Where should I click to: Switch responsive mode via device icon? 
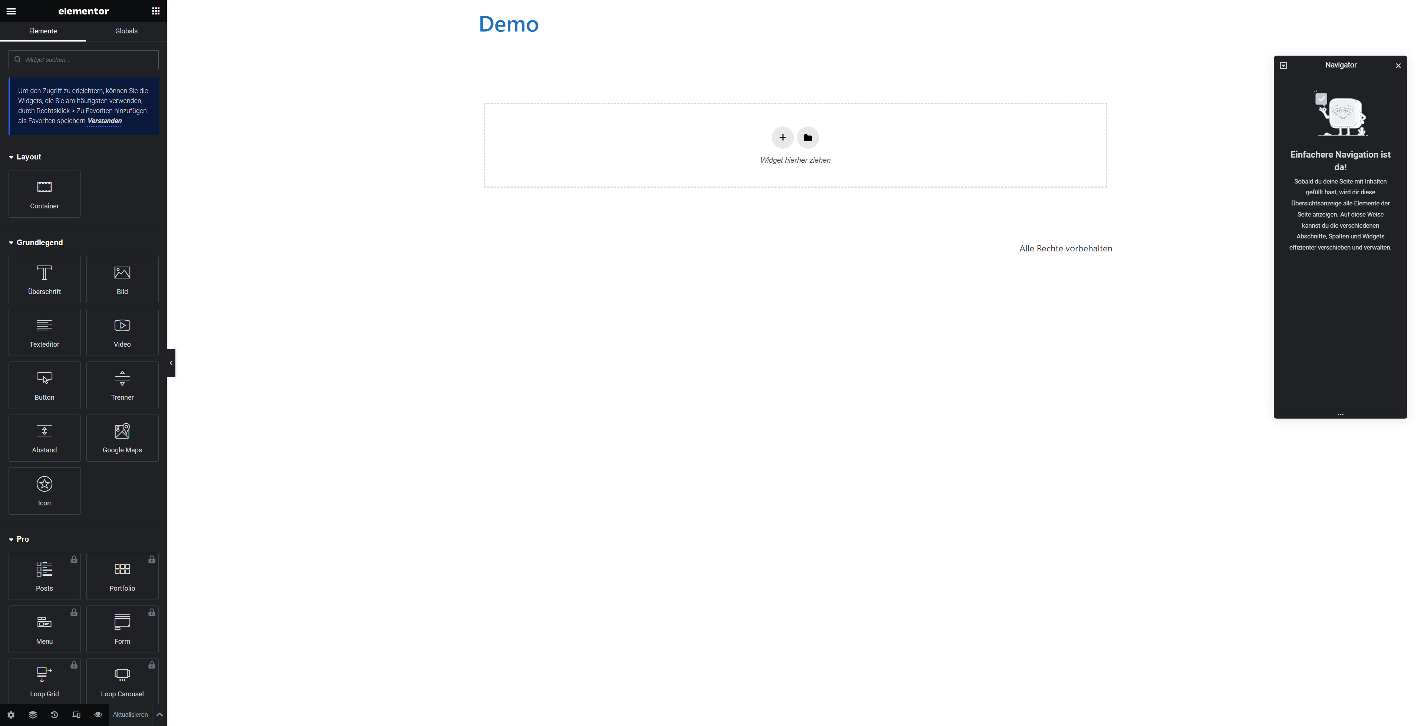pyautogui.click(x=76, y=715)
